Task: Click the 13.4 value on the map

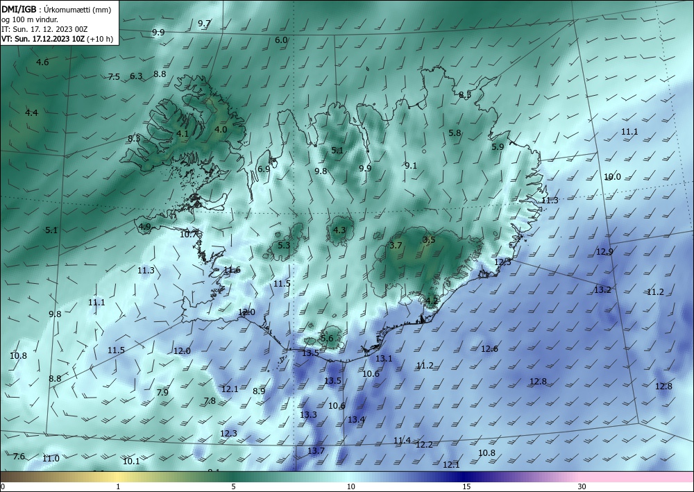Action: [356, 419]
